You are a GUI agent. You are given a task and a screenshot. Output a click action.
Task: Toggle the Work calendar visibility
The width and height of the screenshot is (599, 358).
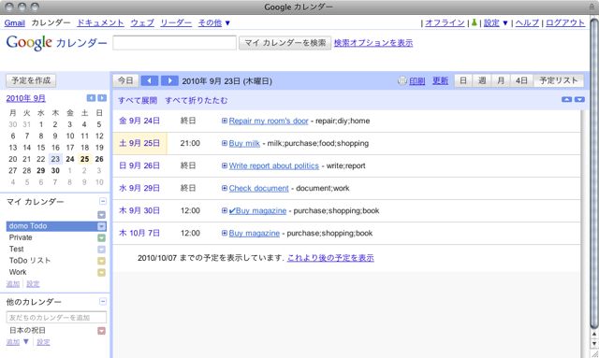[18, 272]
